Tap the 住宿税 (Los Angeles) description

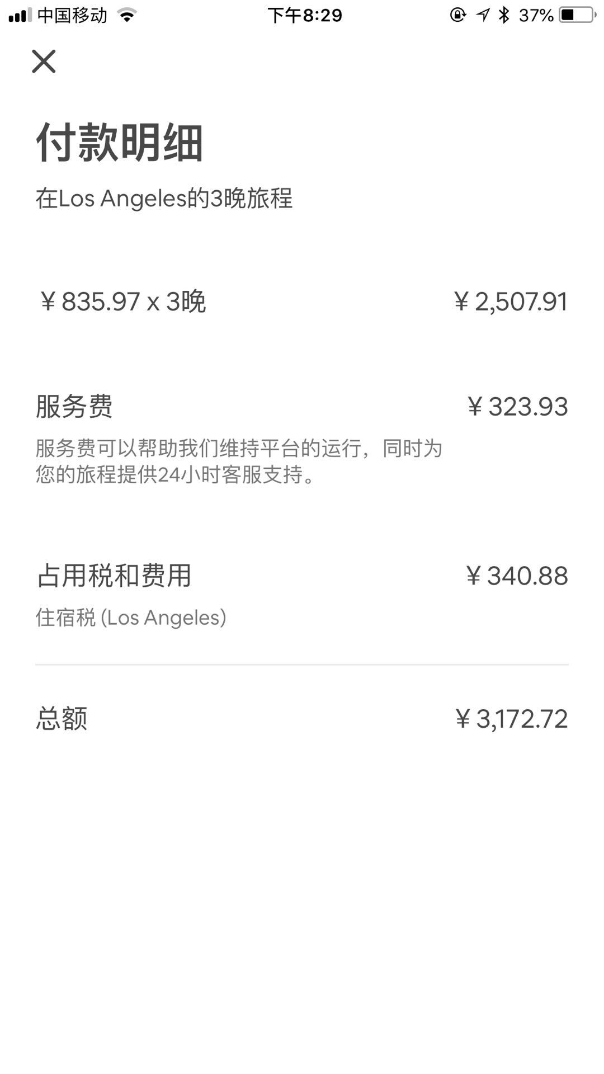click(131, 618)
